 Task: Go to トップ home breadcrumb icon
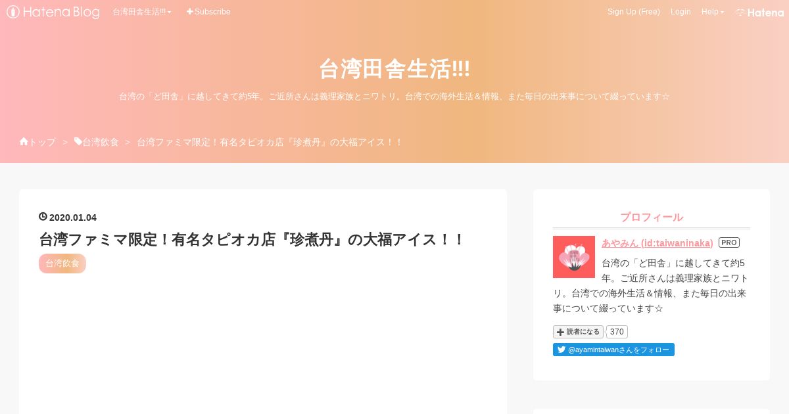pyautogui.click(x=37, y=142)
